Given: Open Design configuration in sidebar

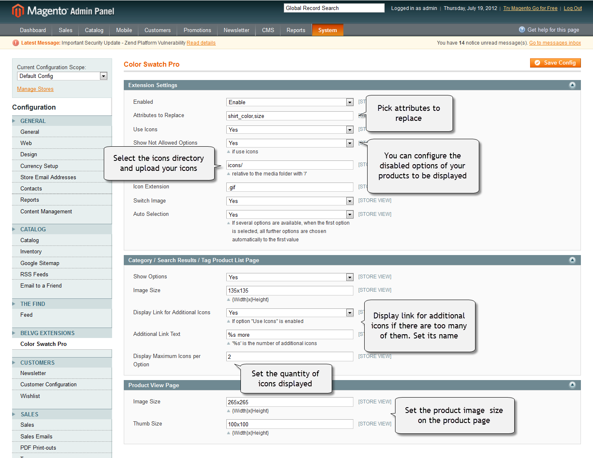Looking at the screenshot, I should point(29,155).
